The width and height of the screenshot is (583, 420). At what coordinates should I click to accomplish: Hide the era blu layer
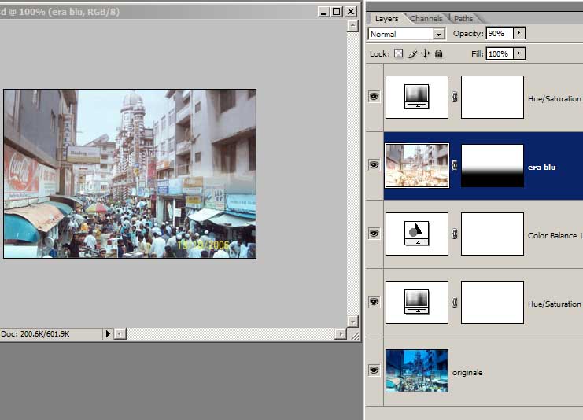374,165
